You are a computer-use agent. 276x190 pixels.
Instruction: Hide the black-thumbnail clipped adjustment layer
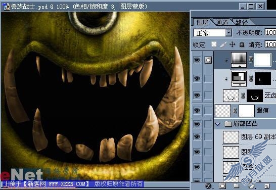[197, 78]
